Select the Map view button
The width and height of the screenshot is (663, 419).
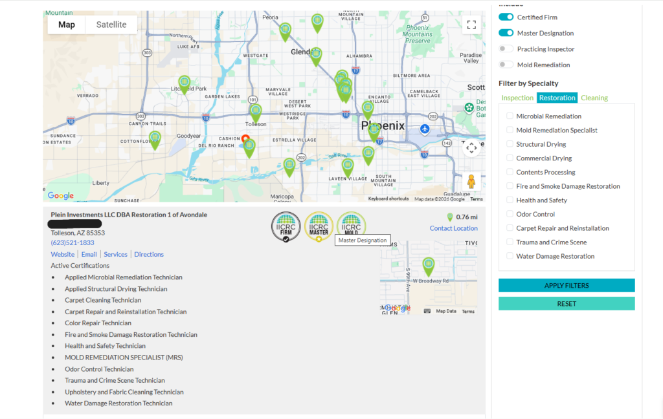pos(67,25)
